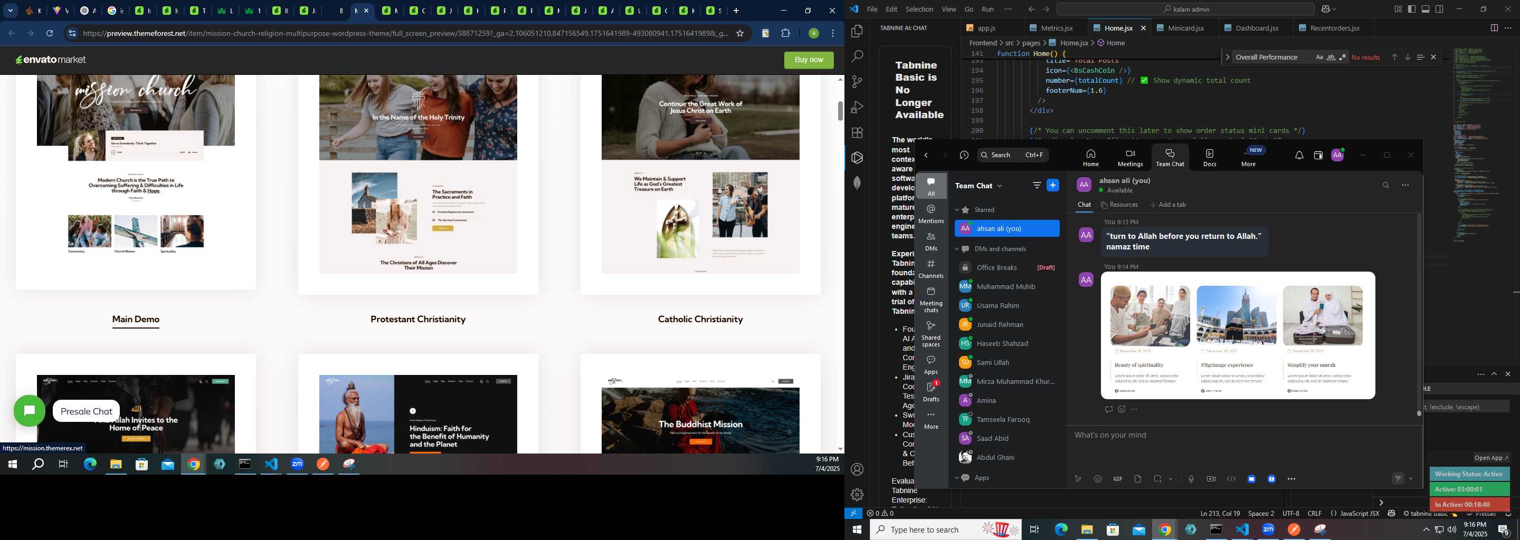Click Open App button in tracker widget

point(1491,458)
